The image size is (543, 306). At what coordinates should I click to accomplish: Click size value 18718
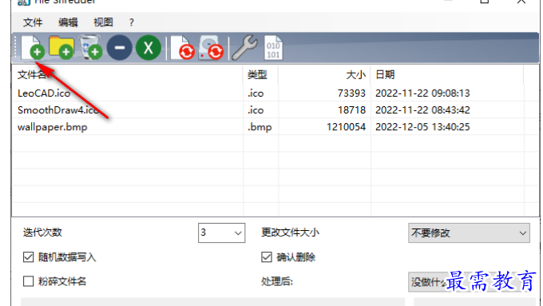pos(351,109)
